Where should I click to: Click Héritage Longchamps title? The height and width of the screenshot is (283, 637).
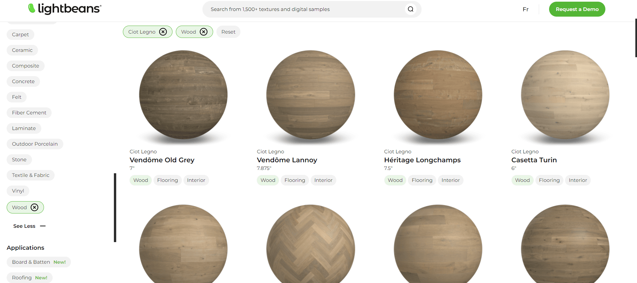pyautogui.click(x=422, y=160)
